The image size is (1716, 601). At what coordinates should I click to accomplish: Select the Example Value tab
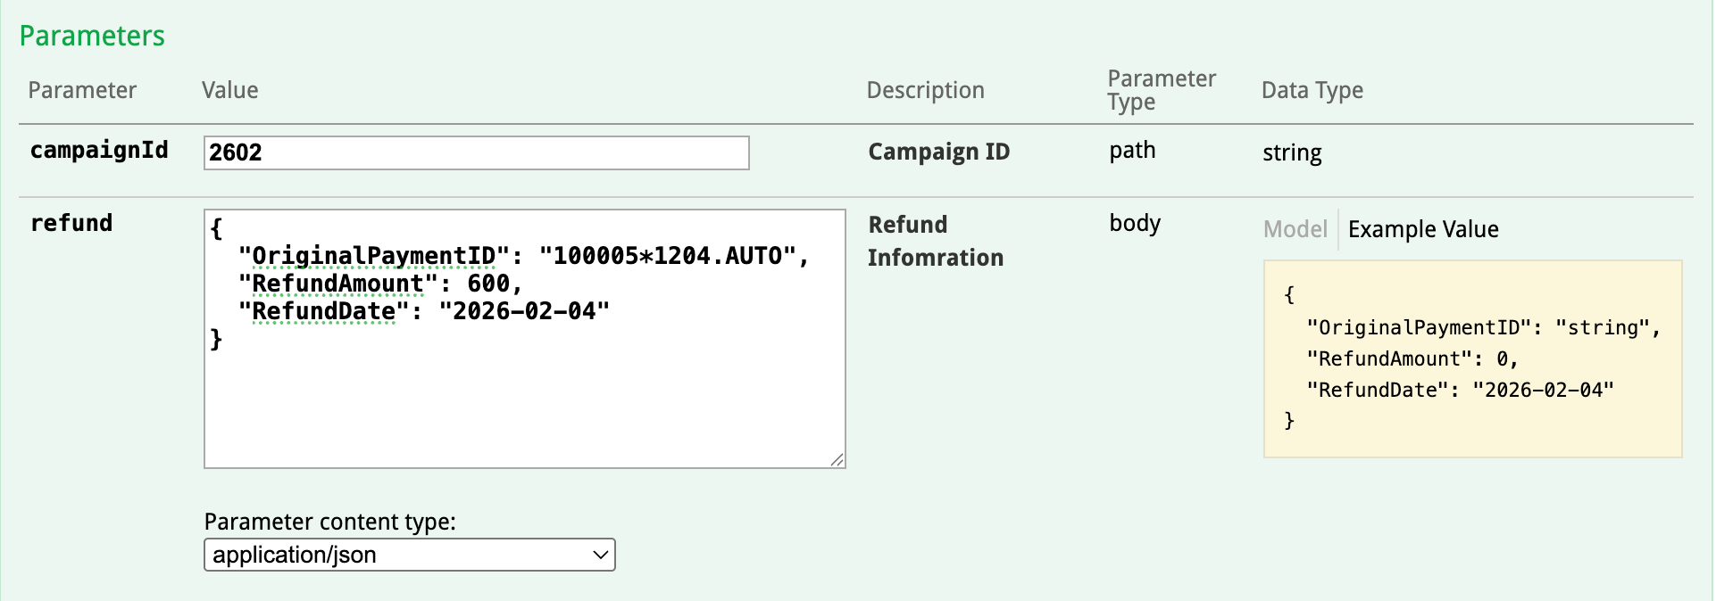tap(1423, 229)
